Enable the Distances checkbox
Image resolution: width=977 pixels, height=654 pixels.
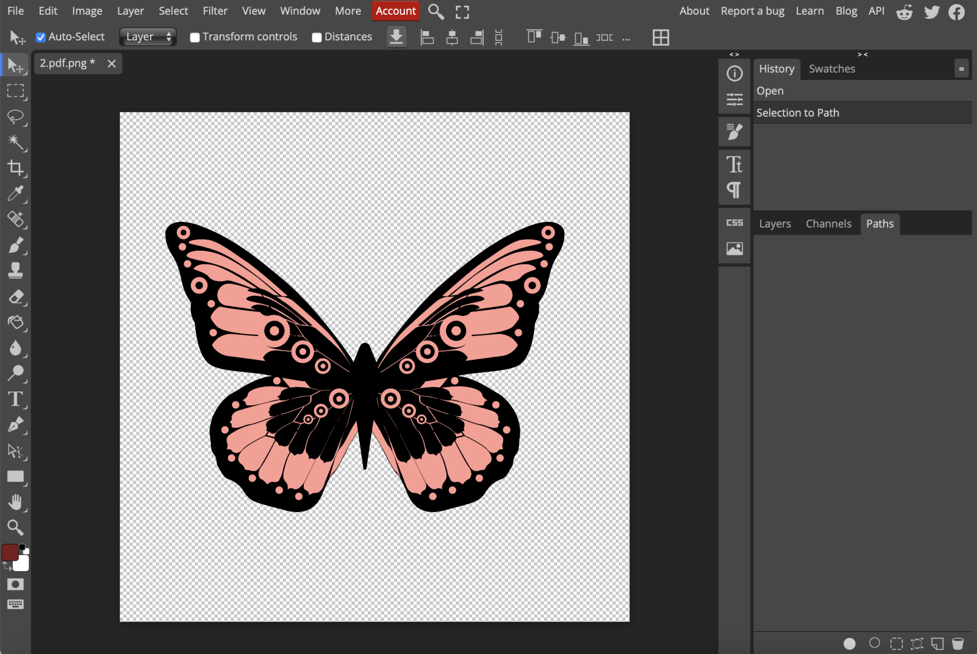317,37
